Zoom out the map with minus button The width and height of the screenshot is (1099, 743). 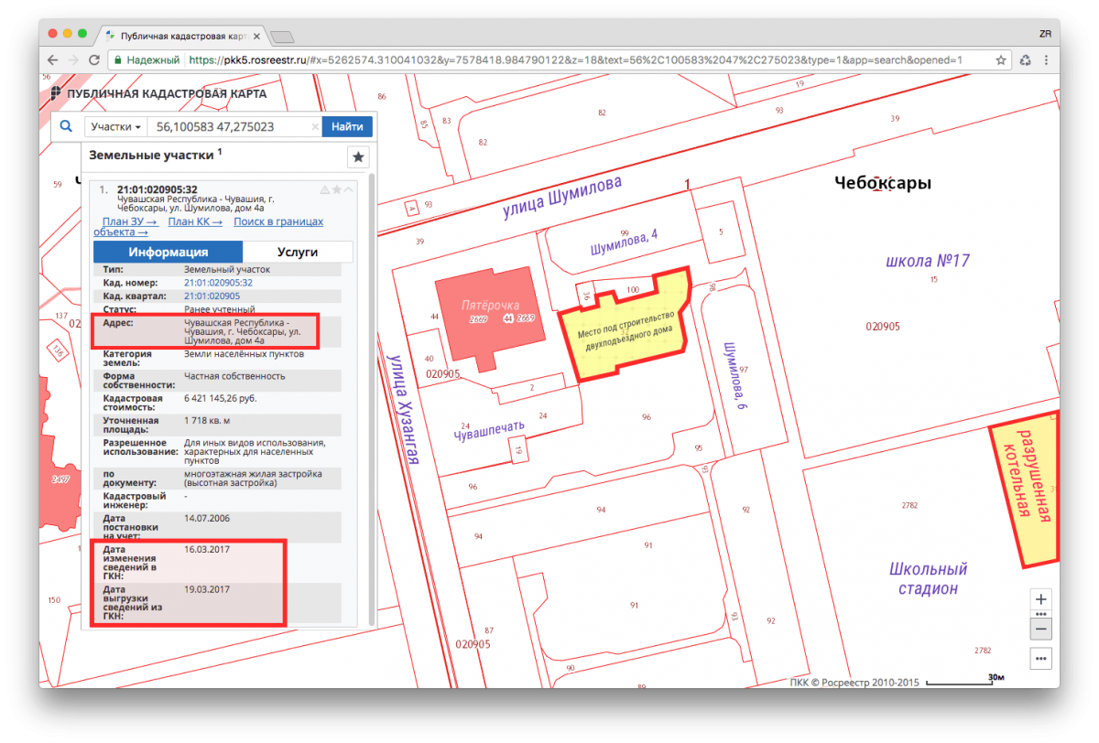tap(1040, 629)
